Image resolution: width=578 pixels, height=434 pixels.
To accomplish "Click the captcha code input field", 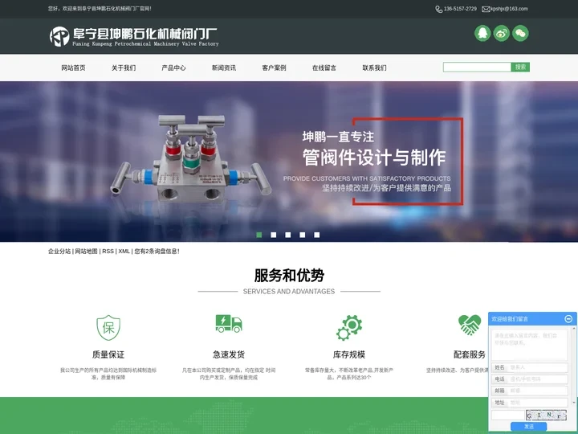I will [x=508, y=416].
